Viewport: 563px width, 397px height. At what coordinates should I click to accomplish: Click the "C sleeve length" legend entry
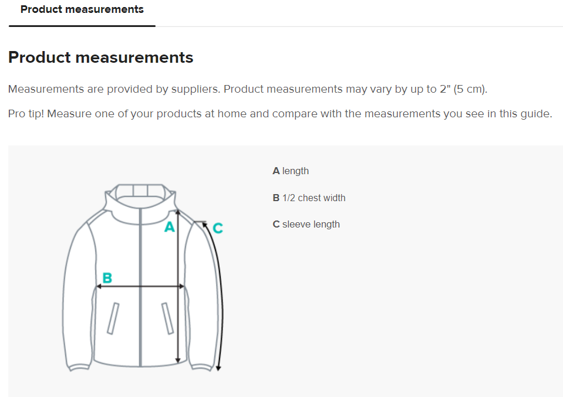306,225
